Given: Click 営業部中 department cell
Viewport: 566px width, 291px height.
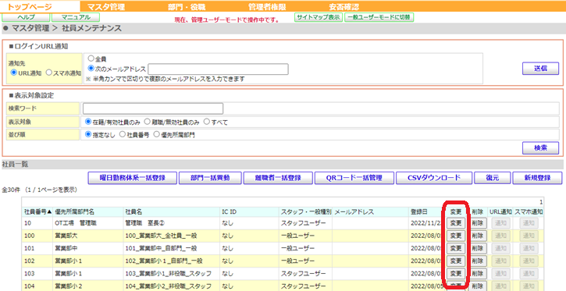Looking at the screenshot, I should [66, 248].
